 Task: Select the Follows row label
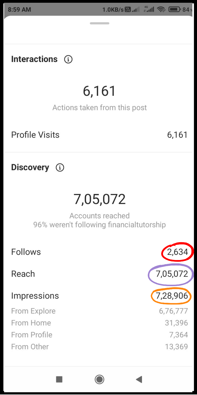click(26, 252)
